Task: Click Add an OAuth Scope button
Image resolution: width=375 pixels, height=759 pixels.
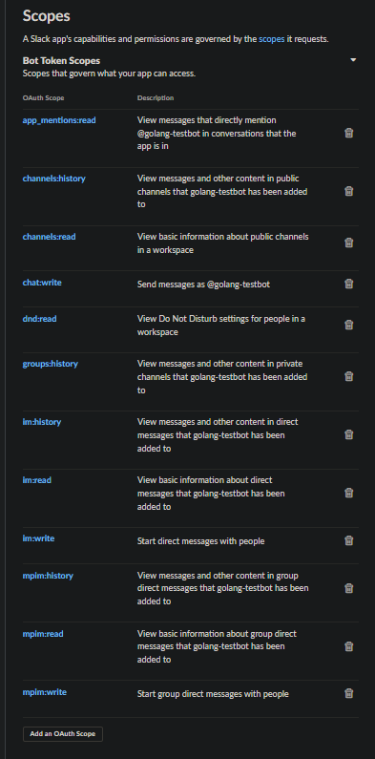Action: tap(63, 734)
